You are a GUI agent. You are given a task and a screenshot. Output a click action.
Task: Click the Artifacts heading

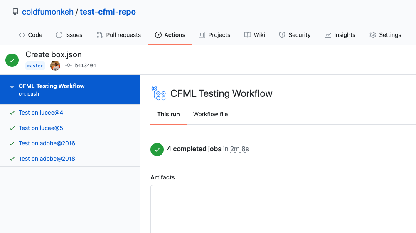pos(162,177)
